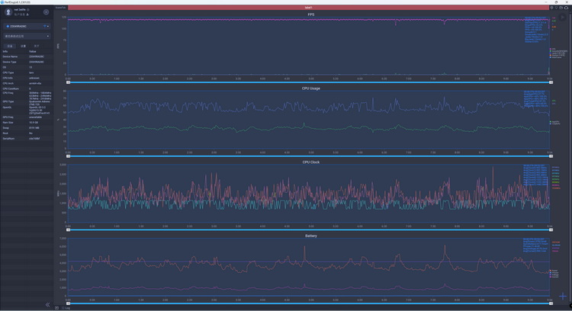Click the Device Name row

point(27,57)
